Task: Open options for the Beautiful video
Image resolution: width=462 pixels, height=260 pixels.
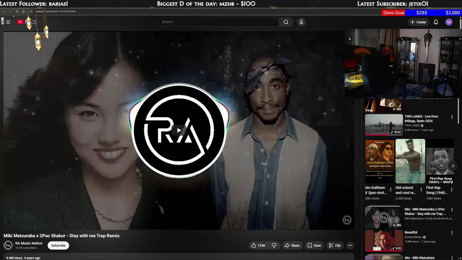Action: (x=452, y=233)
